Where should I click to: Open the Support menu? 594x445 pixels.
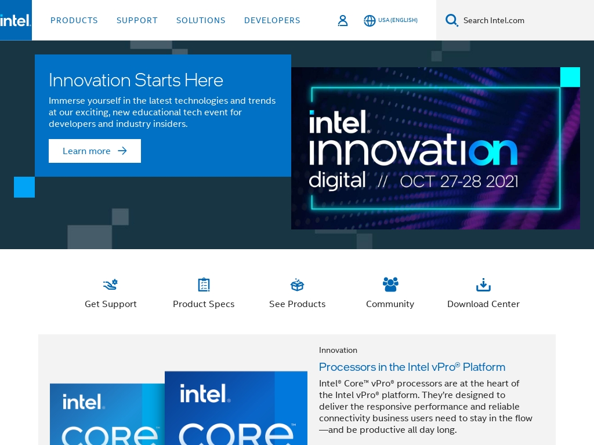tap(137, 20)
